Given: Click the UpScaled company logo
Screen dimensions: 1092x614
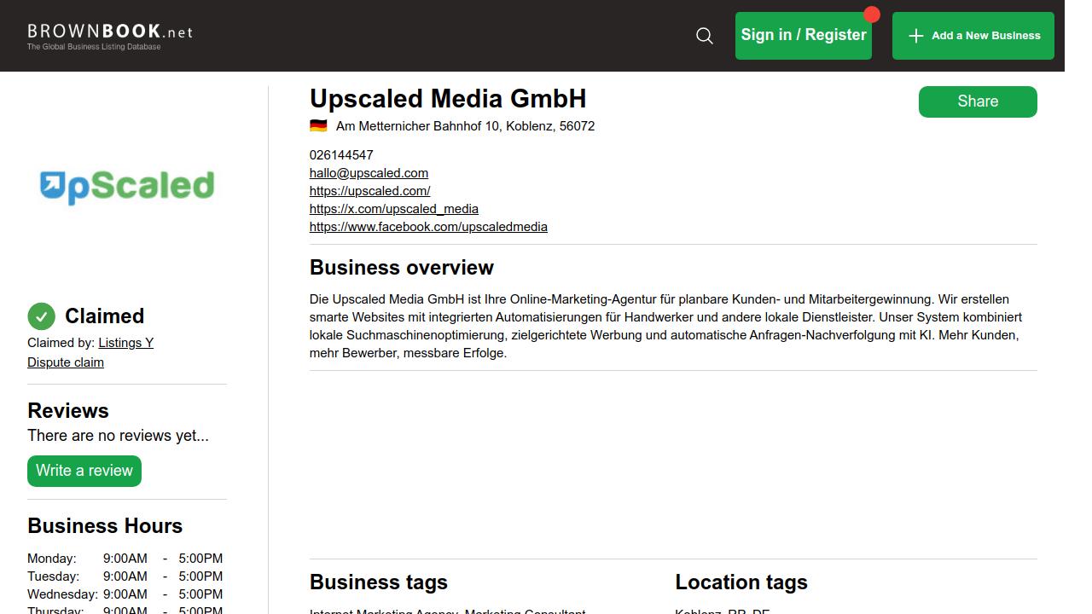Looking at the screenshot, I should click(127, 187).
